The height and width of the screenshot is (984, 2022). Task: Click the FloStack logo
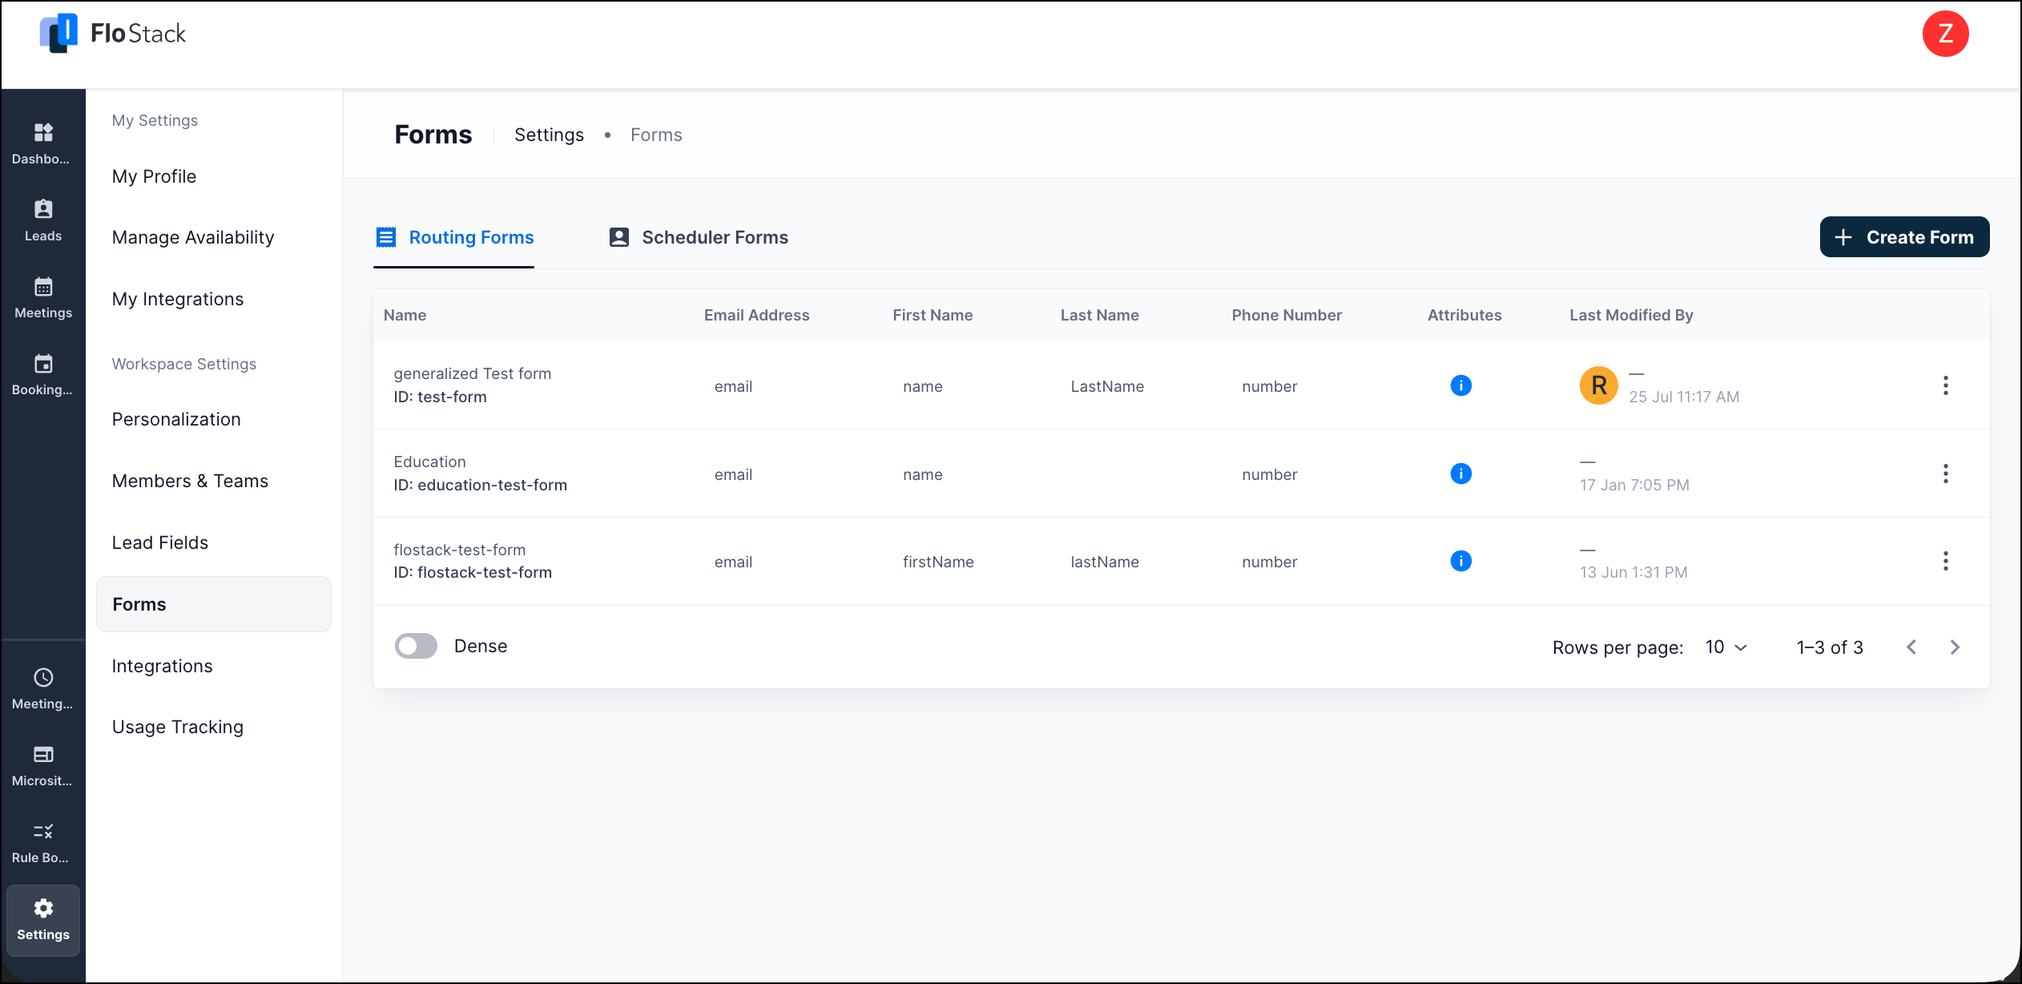[x=113, y=34]
